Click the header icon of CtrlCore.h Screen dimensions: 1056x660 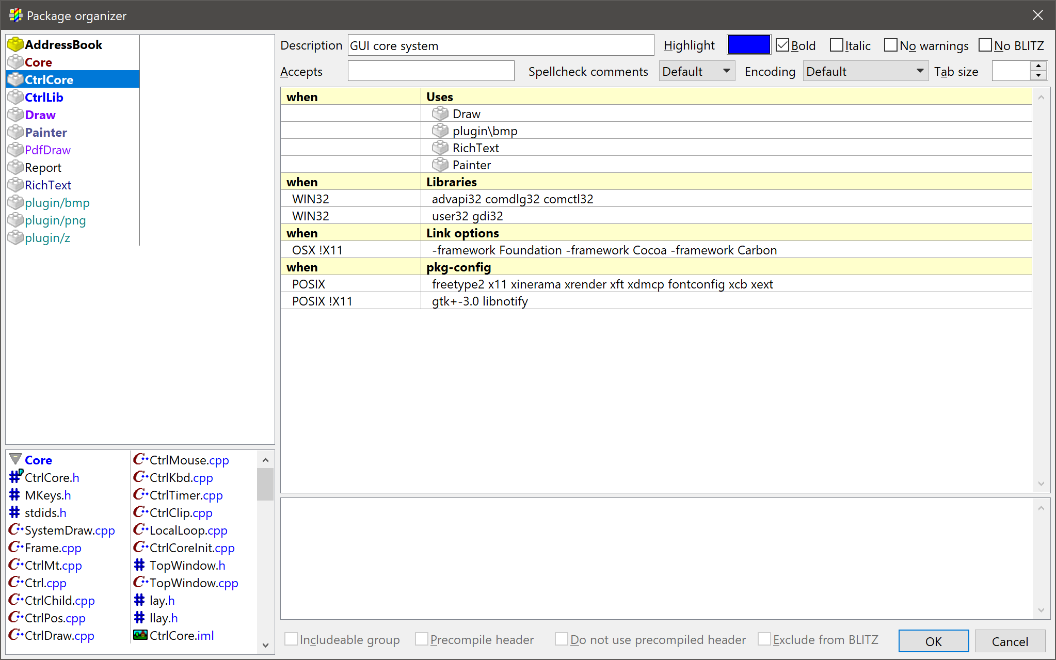[15, 477]
